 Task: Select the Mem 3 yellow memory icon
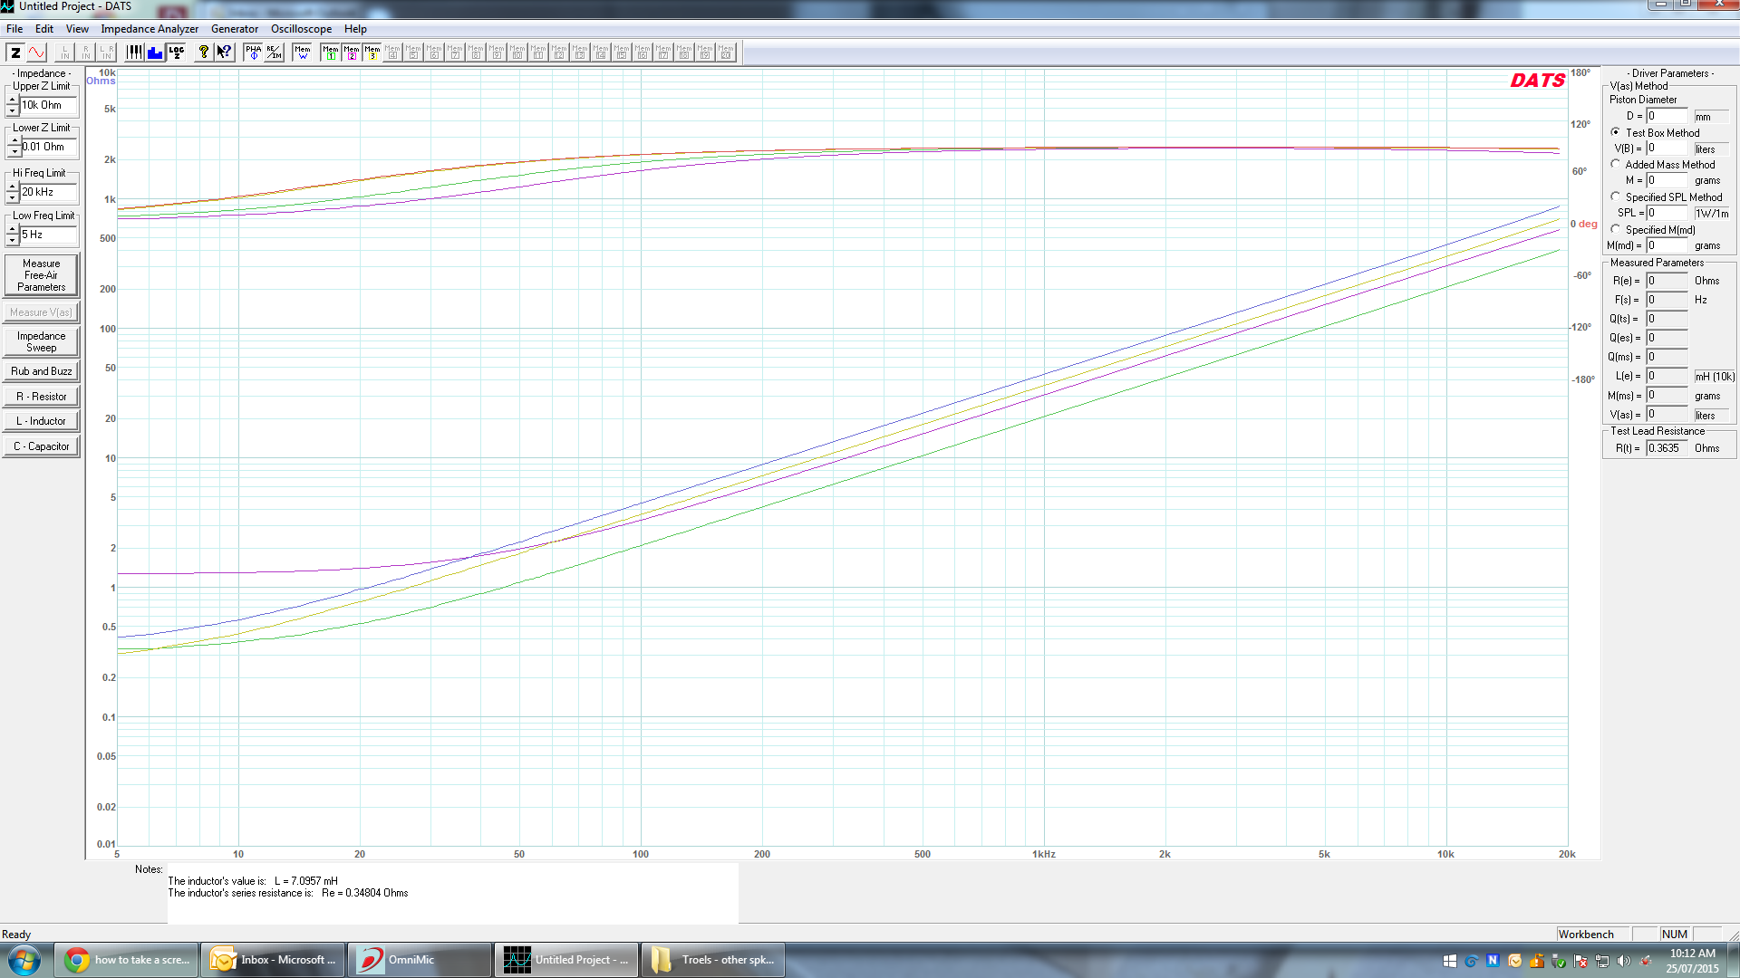pyautogui.click(x=372, y=53)
